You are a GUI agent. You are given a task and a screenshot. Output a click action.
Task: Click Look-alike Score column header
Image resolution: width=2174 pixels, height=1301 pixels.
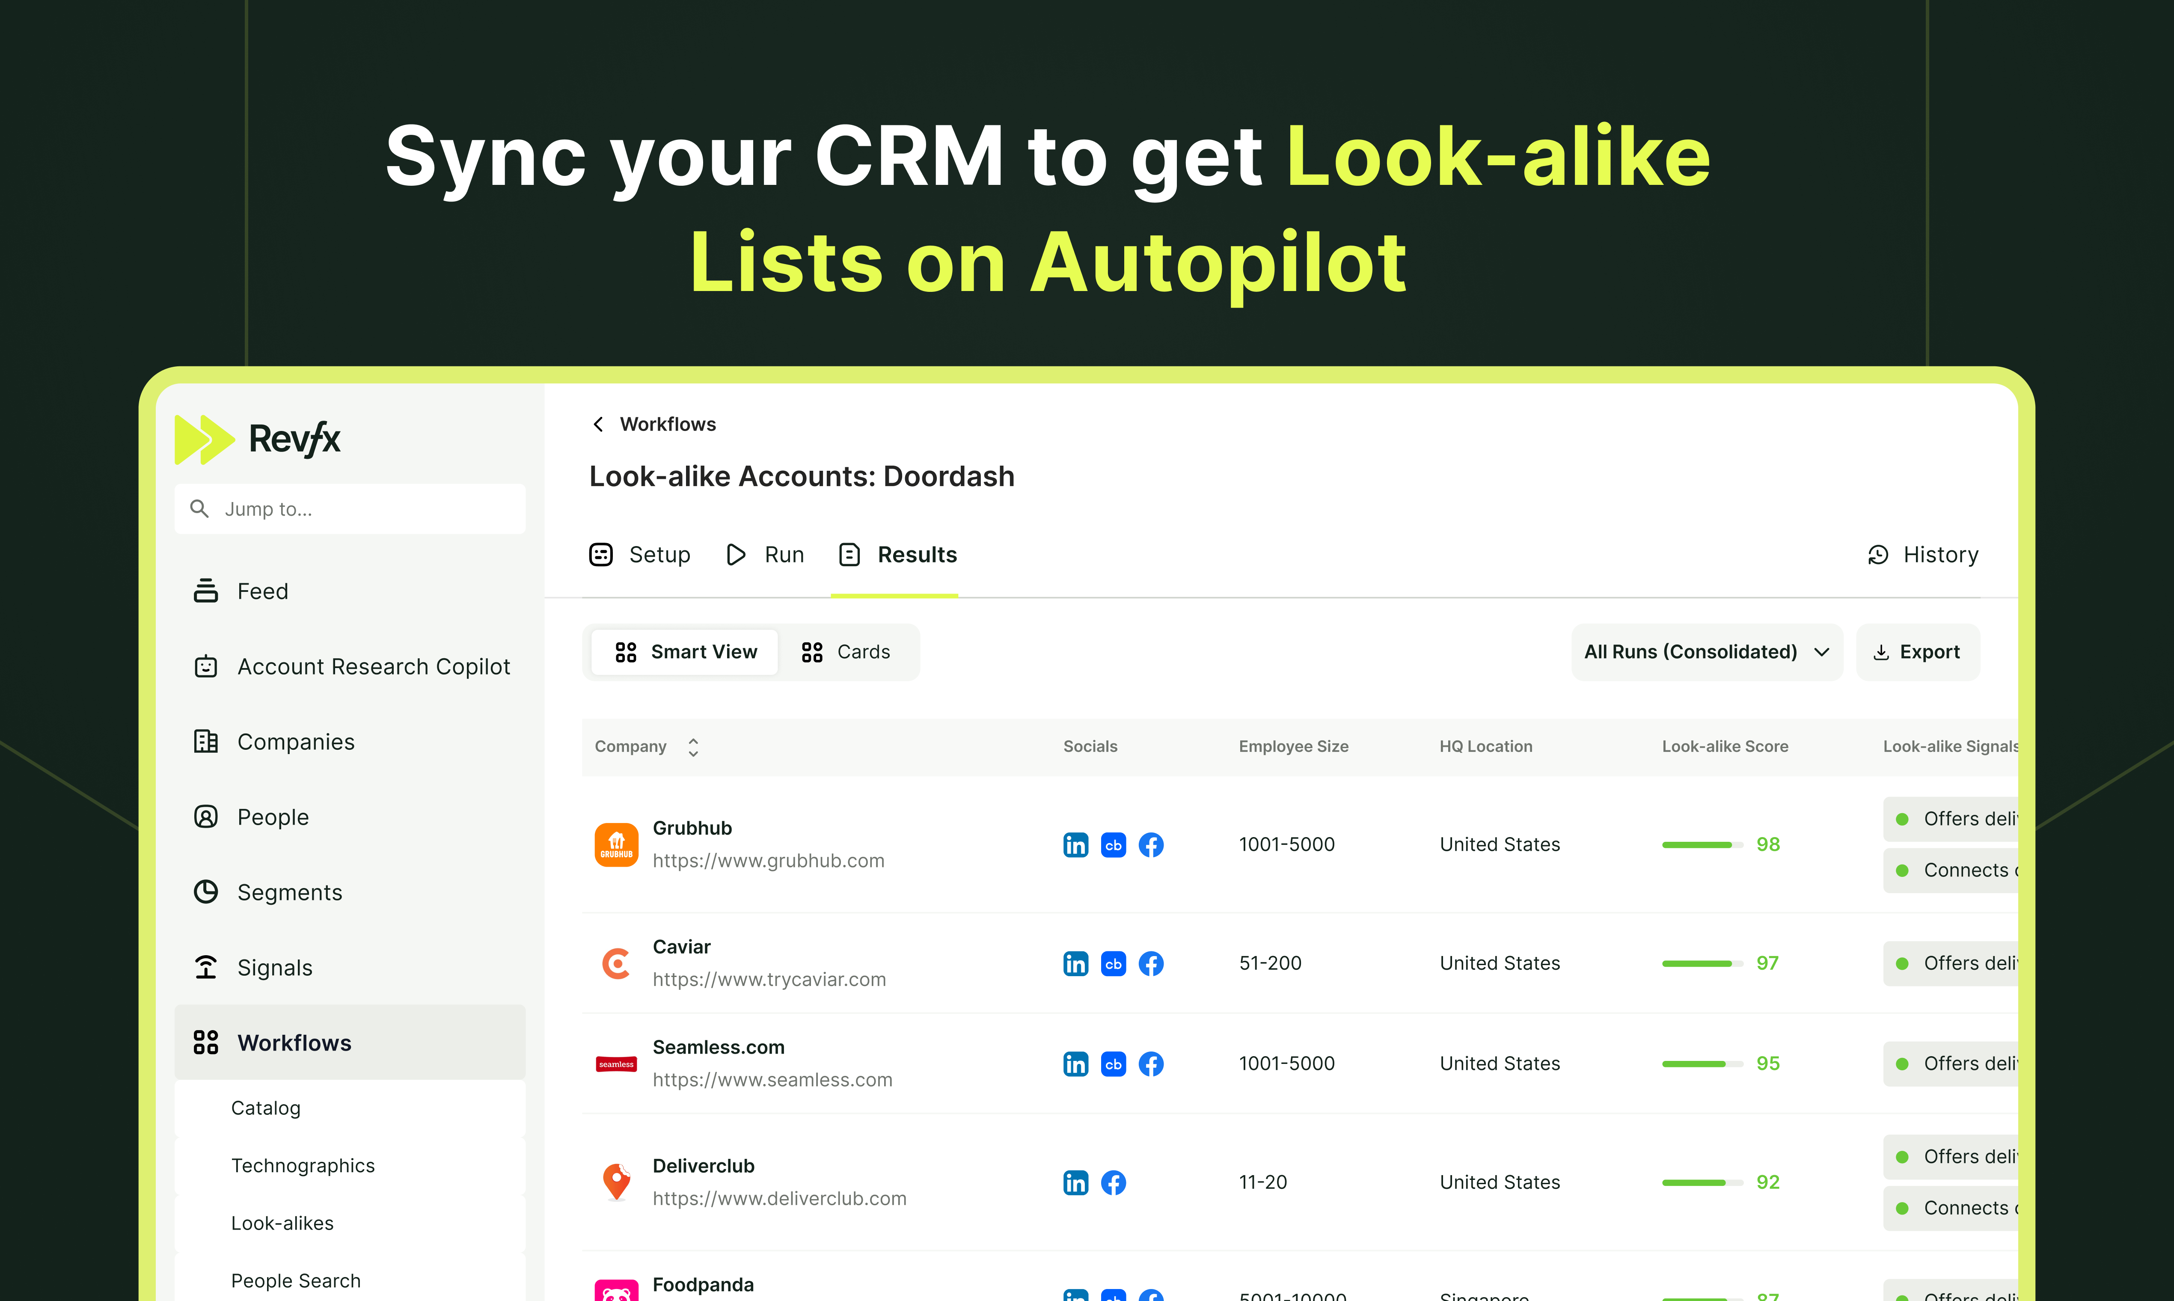click(1725, 747)
